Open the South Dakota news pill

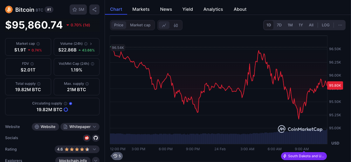point(304,156)
